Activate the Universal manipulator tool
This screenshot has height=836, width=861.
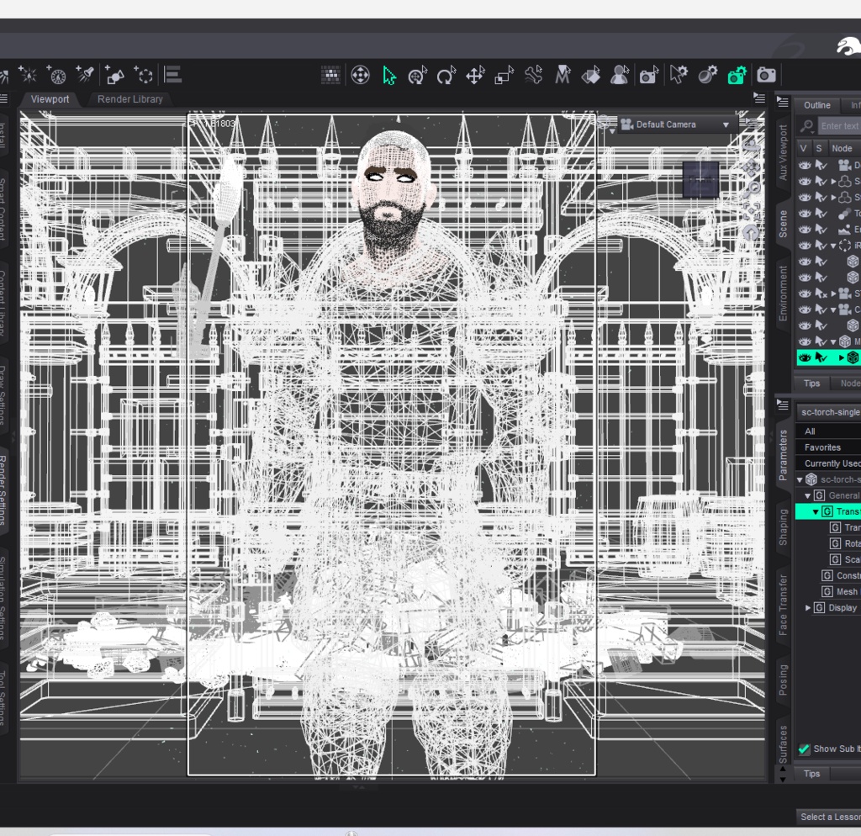[418, 75]
